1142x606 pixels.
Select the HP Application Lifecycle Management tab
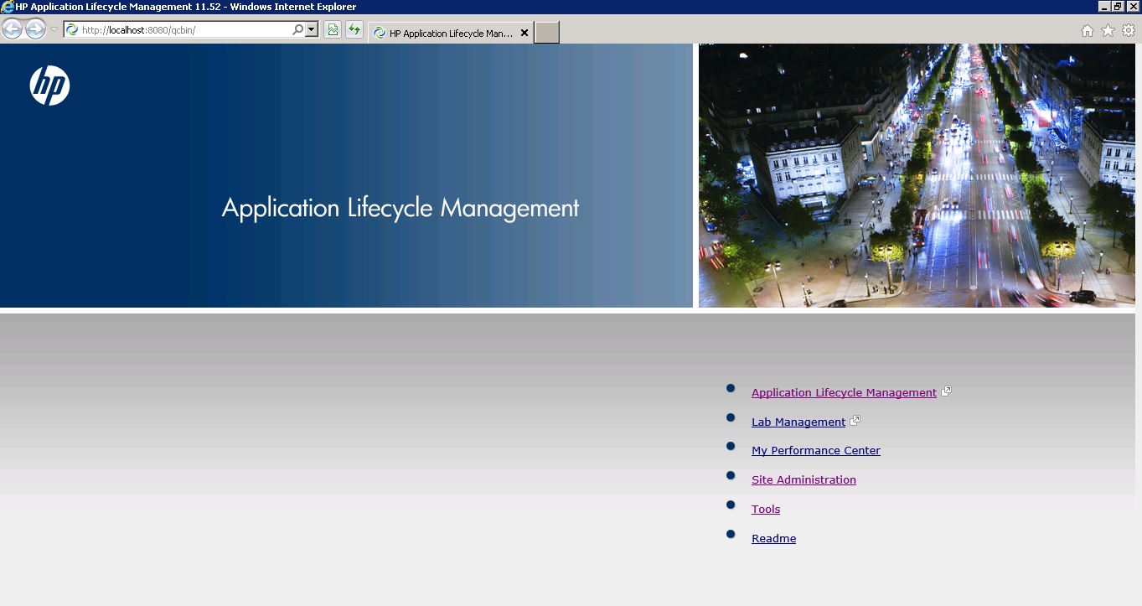pyautogui.click(x=451, y=34)
